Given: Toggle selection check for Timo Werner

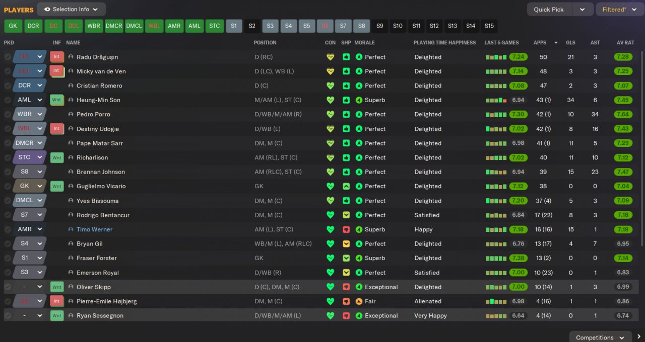Looking at the screenshot, I should [8, 229].
